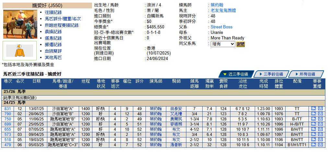The height and width of the screenshot is (152, 328).
Task: Play race replay video for race 831
Action: point(313,108)
